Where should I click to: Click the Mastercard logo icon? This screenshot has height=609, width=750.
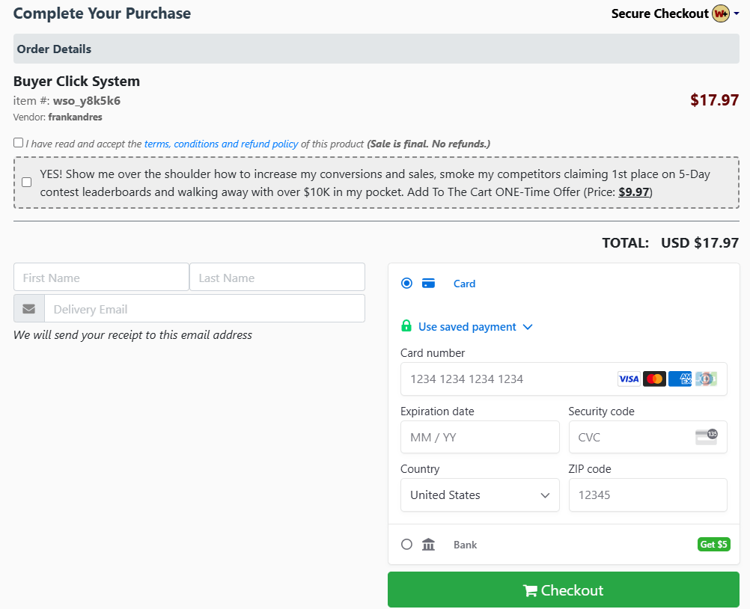coord(654,379)
